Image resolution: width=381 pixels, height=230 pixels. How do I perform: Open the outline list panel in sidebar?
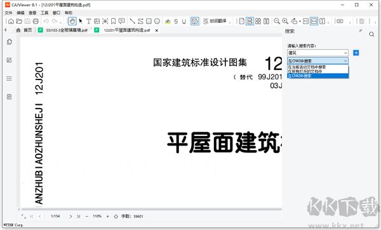10,78
